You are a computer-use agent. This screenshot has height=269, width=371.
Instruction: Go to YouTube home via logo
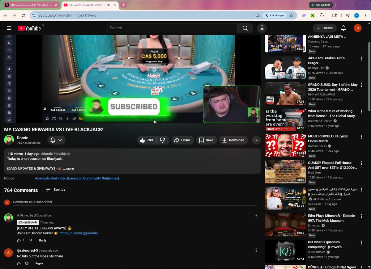[29, 28]
